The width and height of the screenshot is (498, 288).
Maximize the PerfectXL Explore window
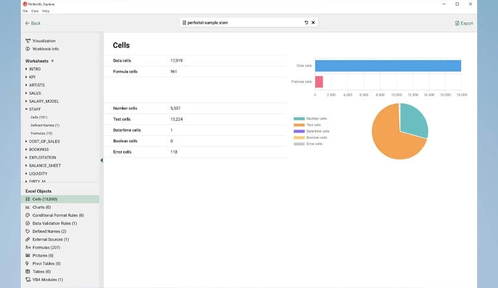(x=457, y=4)
